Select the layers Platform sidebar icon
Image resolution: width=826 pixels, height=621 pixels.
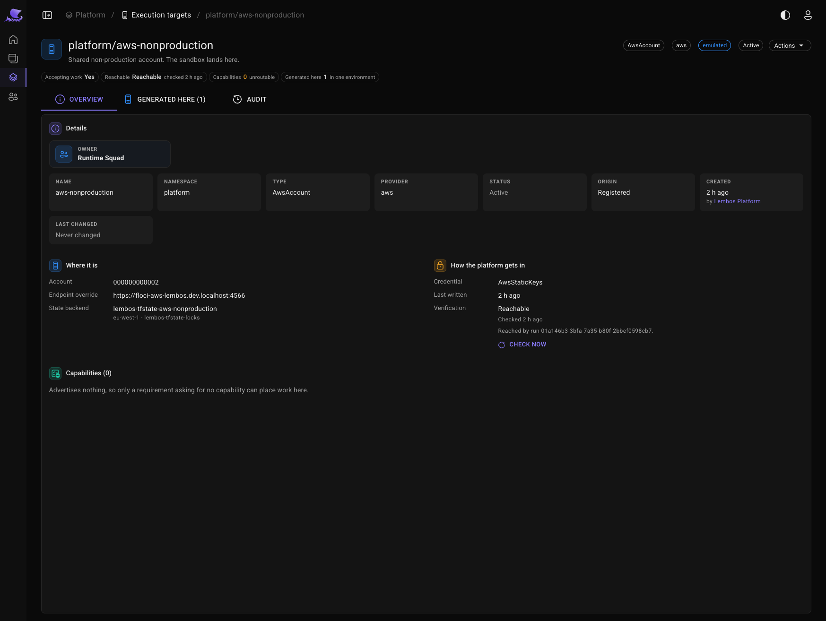13,78
